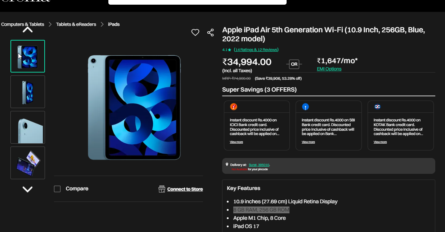The height and width of the screenshot is (232, 445).
Task: Click the 10.9 inches Liquid Retina Display feature
Action: click(286, 201)
